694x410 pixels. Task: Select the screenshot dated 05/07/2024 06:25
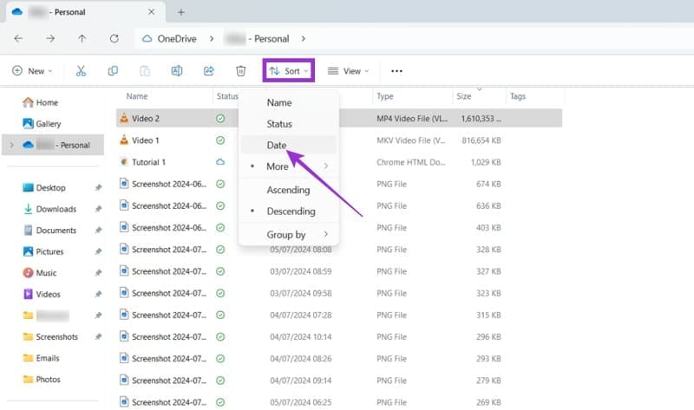[169, 402]
